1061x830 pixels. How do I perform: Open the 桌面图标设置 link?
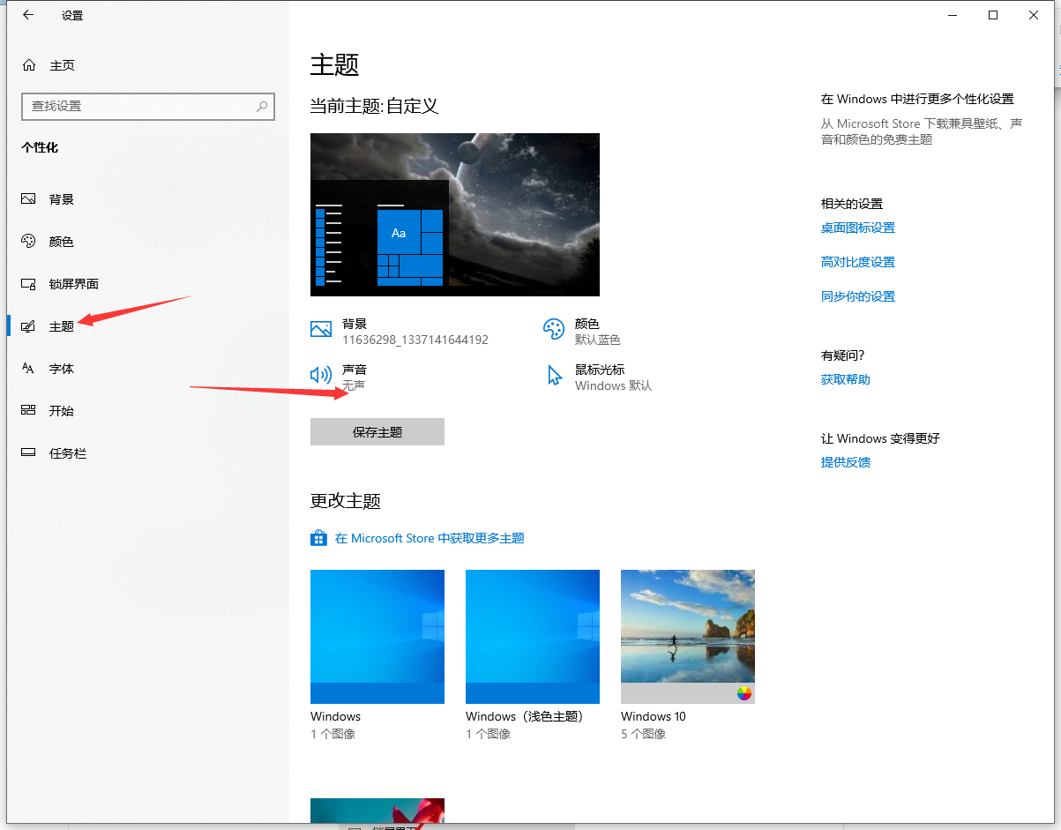click(x=858, y=228)
